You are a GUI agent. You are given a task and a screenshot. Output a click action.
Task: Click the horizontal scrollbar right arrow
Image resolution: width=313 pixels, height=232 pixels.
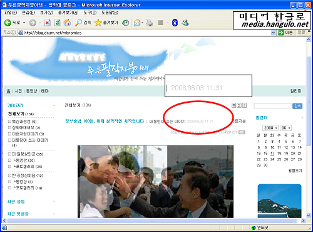[303, 221]
